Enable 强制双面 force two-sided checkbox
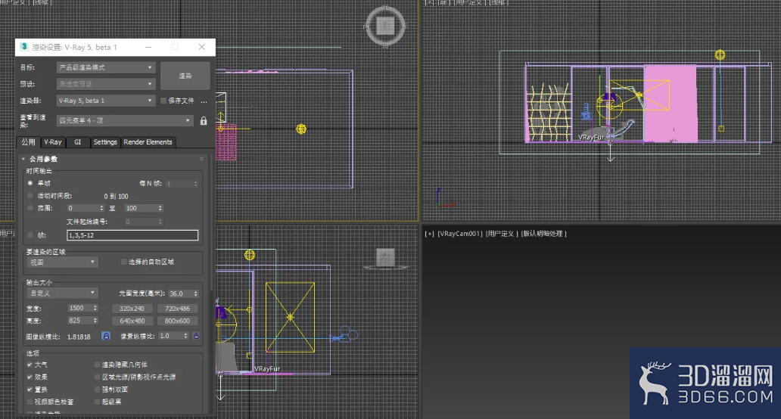 pyautogui.click(x=97, y=390)
